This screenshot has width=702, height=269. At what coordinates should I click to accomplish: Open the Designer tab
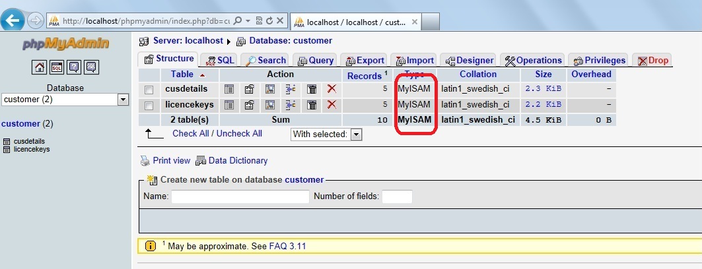coord(469,60)
